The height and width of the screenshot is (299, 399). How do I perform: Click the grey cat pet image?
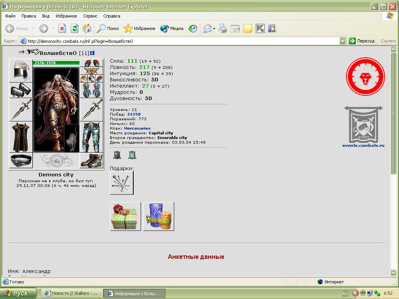(x=72, y=138)
